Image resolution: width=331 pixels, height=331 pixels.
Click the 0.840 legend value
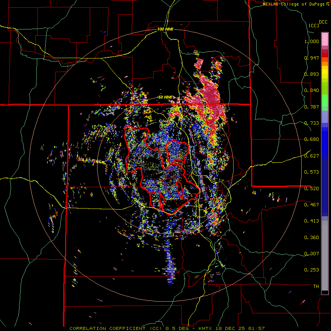point(312,90)
